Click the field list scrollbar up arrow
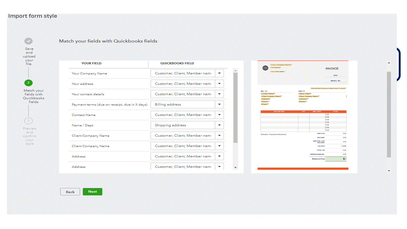Image resolution: width=407 pixels, height=229 pixels. point(235,70)
